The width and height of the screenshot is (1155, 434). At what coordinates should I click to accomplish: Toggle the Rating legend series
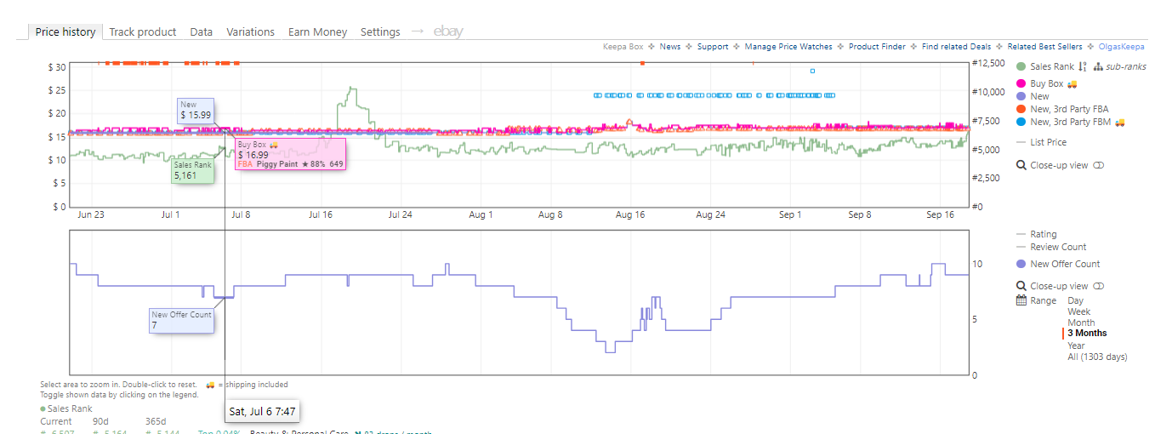pyautogui.click(x=1037, y=234)
